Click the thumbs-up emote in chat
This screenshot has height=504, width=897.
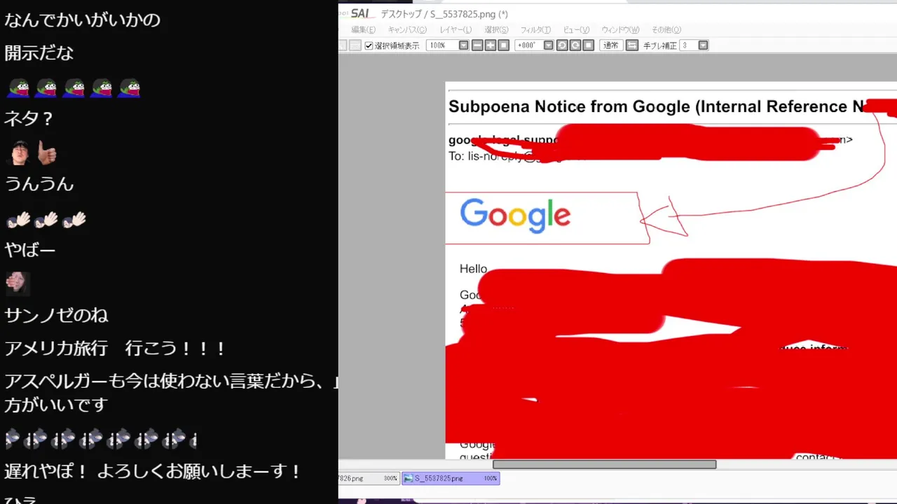pos(46,153)
